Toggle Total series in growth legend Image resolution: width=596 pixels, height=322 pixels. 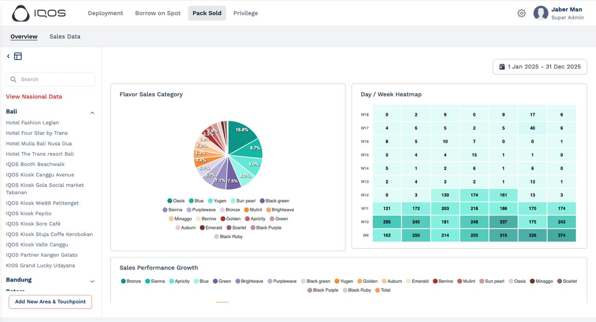[x=383, y=290]
